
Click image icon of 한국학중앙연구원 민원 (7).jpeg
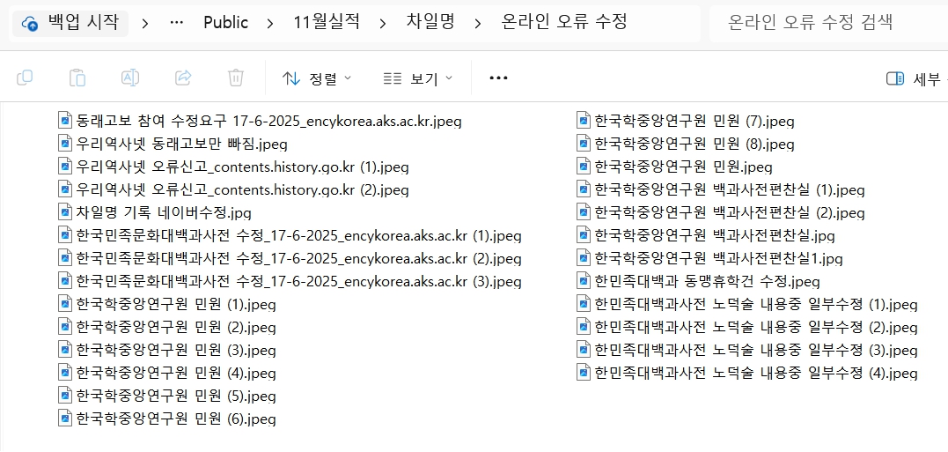pos(584,120)
